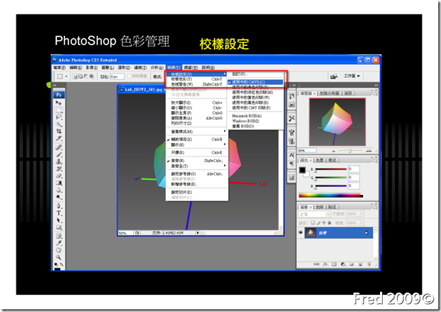This screenshot has height=312, width=441.
Task: Select the Zoom tool
Action: click(59, 257)
